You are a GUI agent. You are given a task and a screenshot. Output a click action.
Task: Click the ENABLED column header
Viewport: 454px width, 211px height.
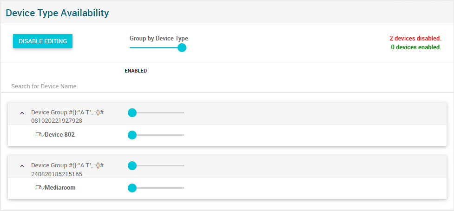(136, 71)
